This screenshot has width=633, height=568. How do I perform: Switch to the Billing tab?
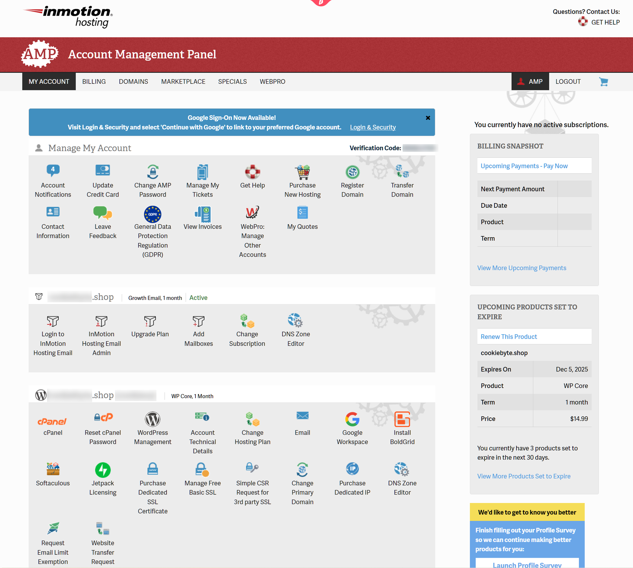coord(94,82)
